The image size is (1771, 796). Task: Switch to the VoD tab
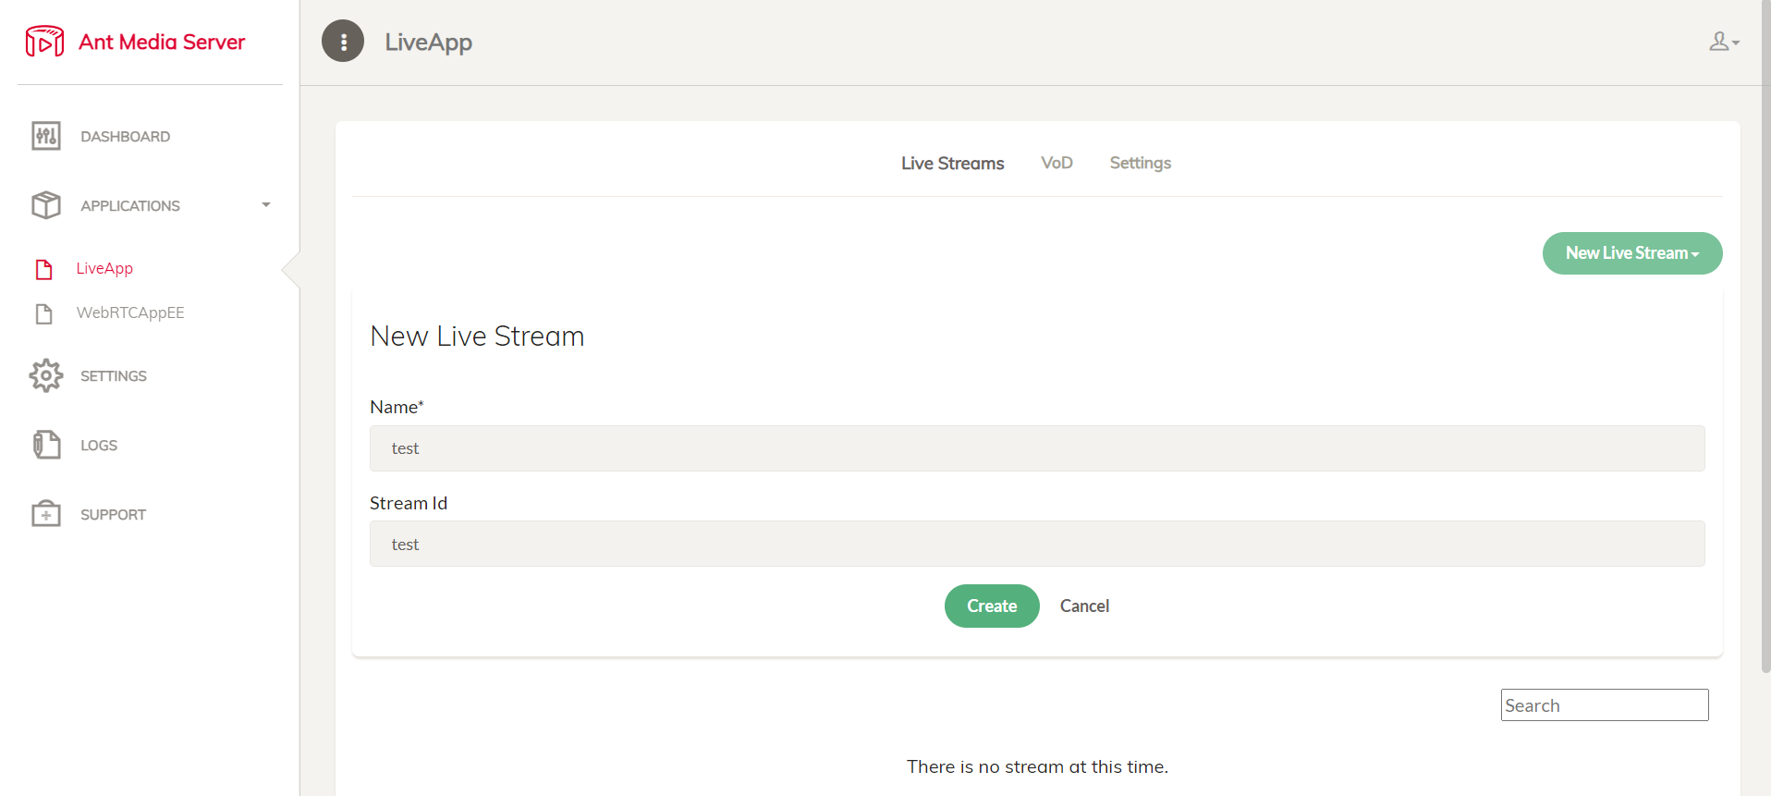(1056, 163)
